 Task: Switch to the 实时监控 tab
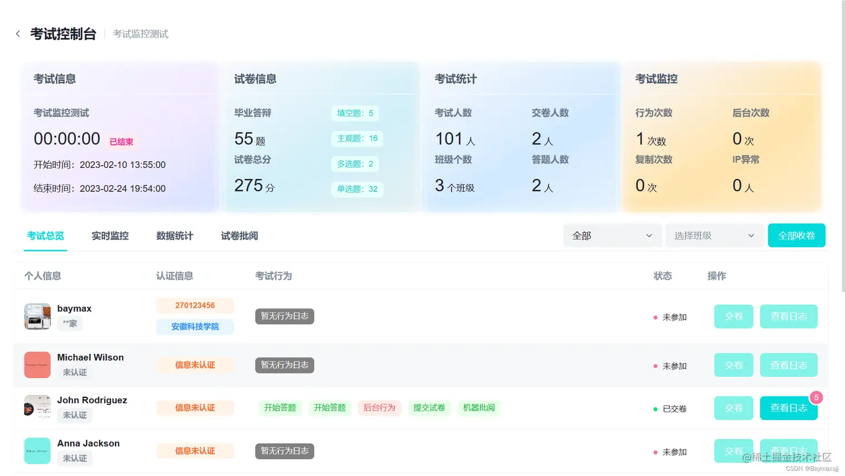(110, 235)
